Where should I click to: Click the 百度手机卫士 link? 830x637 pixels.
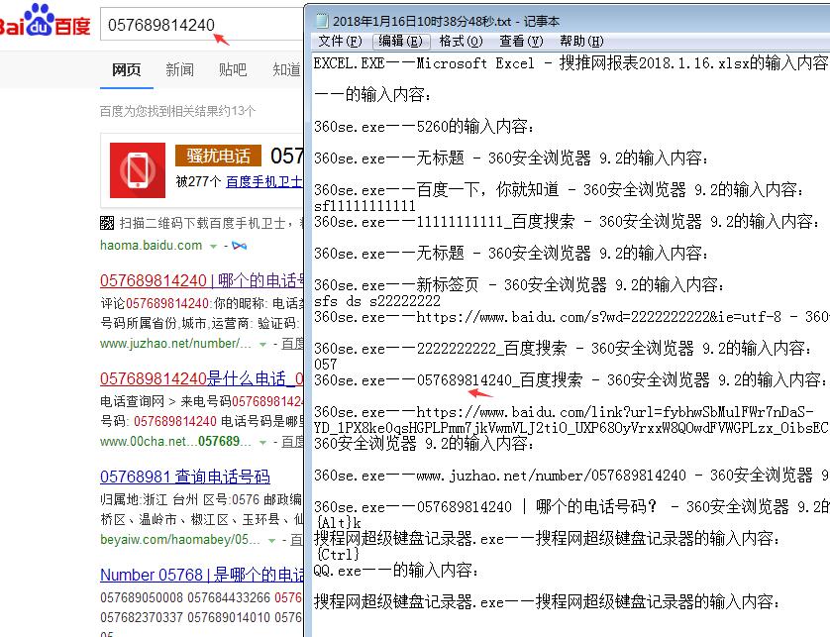[x=264, y=181]
